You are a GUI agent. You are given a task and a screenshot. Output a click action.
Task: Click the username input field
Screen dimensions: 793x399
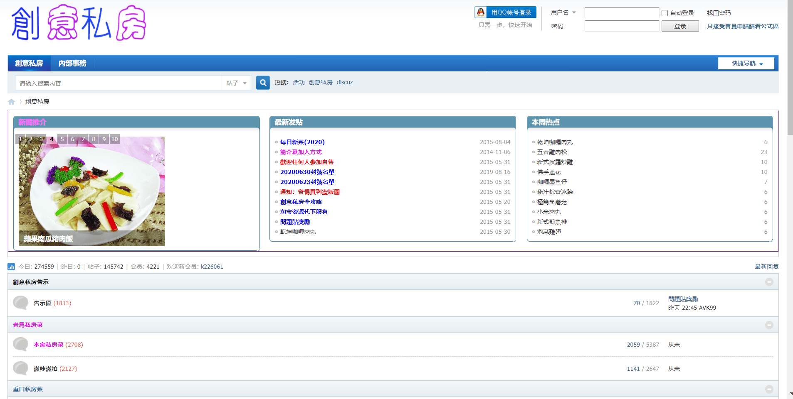point(622,13)
